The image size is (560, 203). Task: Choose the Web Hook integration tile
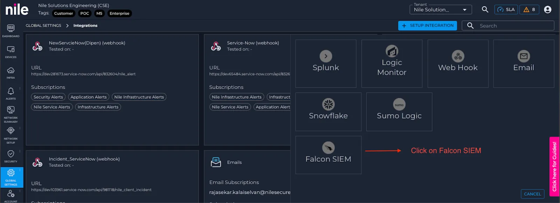click(x=458, y=63)
